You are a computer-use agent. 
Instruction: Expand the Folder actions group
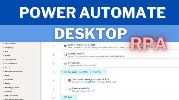click(x=3, y=55)
